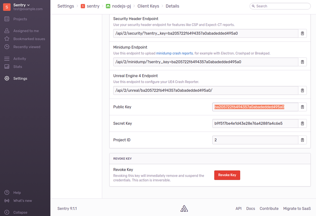This screenshot has width=316, height=216.
Task: Copy the Secret Key to clipboard
Action: (x=302, y=123)
